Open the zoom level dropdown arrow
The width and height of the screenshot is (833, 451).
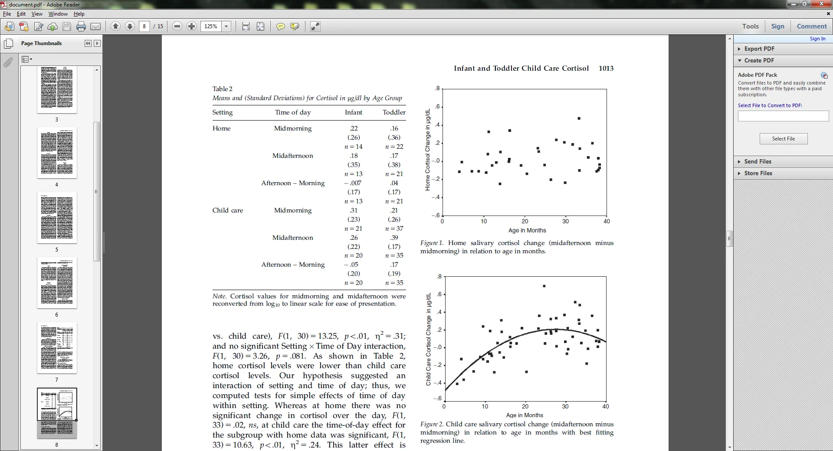226,26
